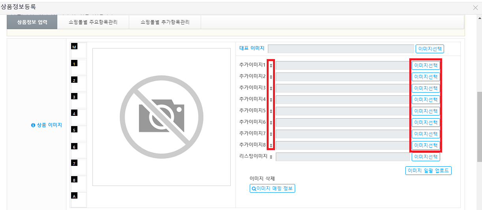The image size is (482, 210).
Task: Click the vertical scrollbar thumb
Action: coord(479,126)
